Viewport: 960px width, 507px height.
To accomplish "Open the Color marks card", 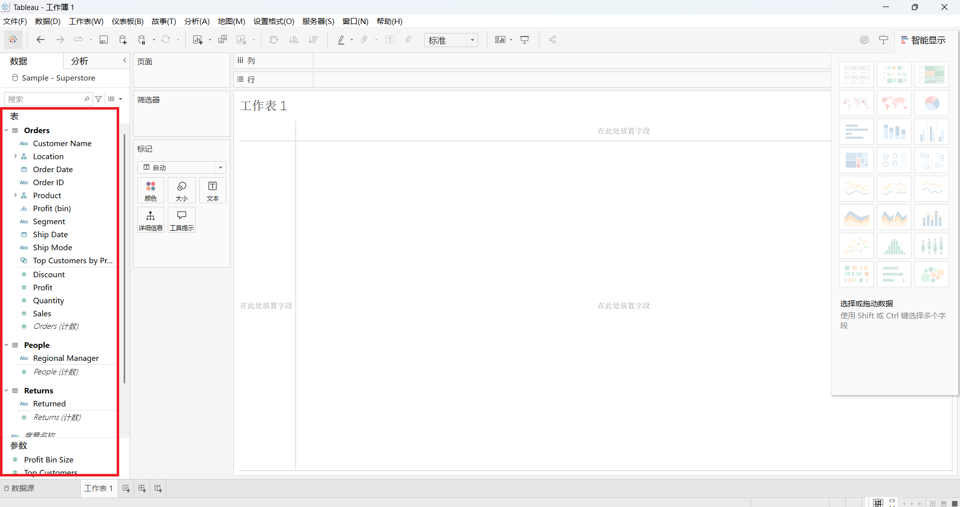I will [151, 191].
